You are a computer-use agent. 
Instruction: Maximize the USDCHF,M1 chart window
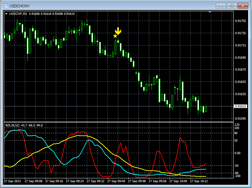[232, 6]
